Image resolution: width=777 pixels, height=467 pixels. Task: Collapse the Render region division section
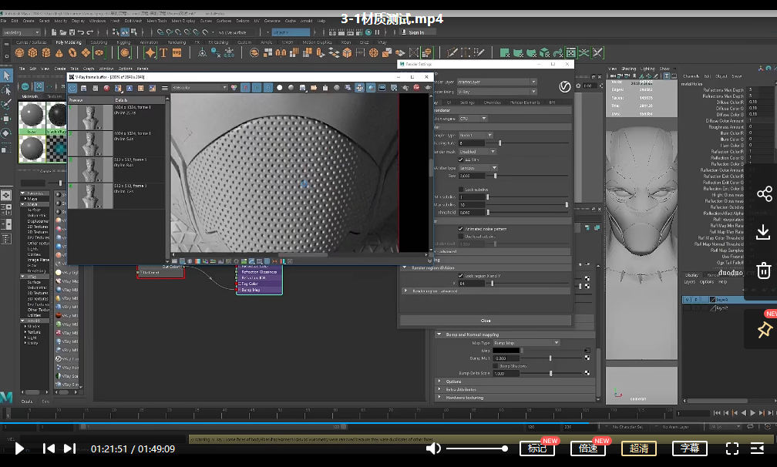[x=405, y=267]
